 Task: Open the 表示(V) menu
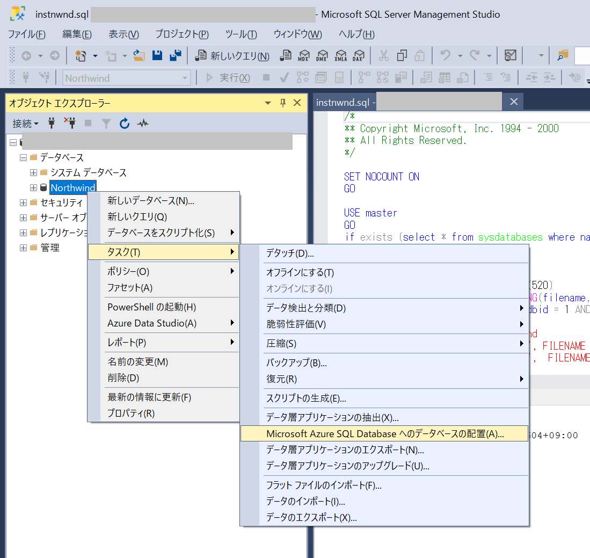point(124,34)
